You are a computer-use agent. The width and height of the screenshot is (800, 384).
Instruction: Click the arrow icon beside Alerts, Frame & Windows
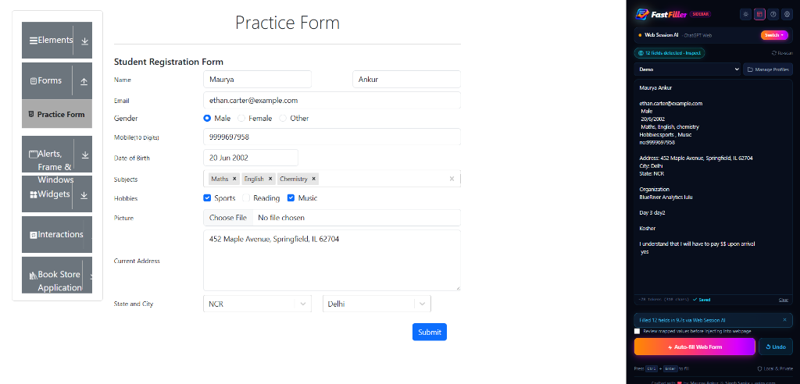pyautogui.click(x=84, y=155)
